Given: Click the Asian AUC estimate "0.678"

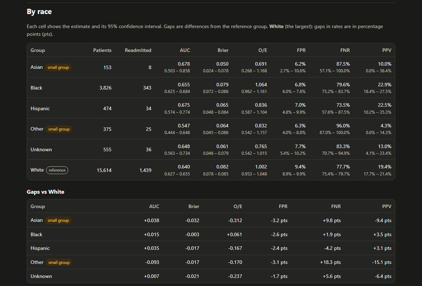Looking at the screenshot, I should (x=184, y=64).
